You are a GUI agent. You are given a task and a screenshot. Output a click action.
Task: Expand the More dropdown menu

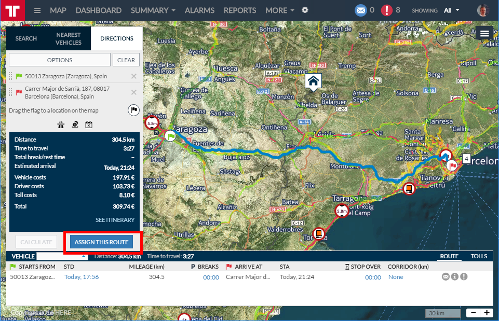pos(279,10)
